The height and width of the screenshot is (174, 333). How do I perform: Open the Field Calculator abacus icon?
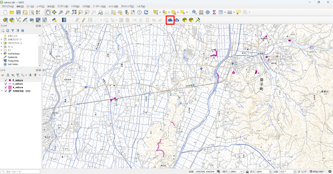(x=201, y=12)
